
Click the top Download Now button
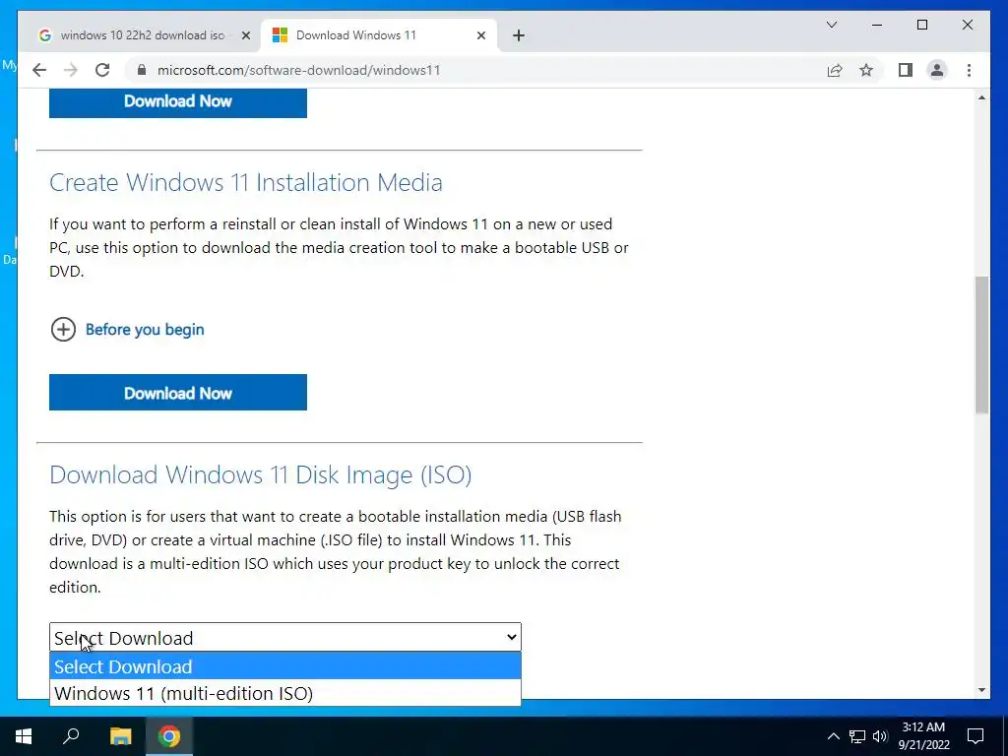point(178,102)
